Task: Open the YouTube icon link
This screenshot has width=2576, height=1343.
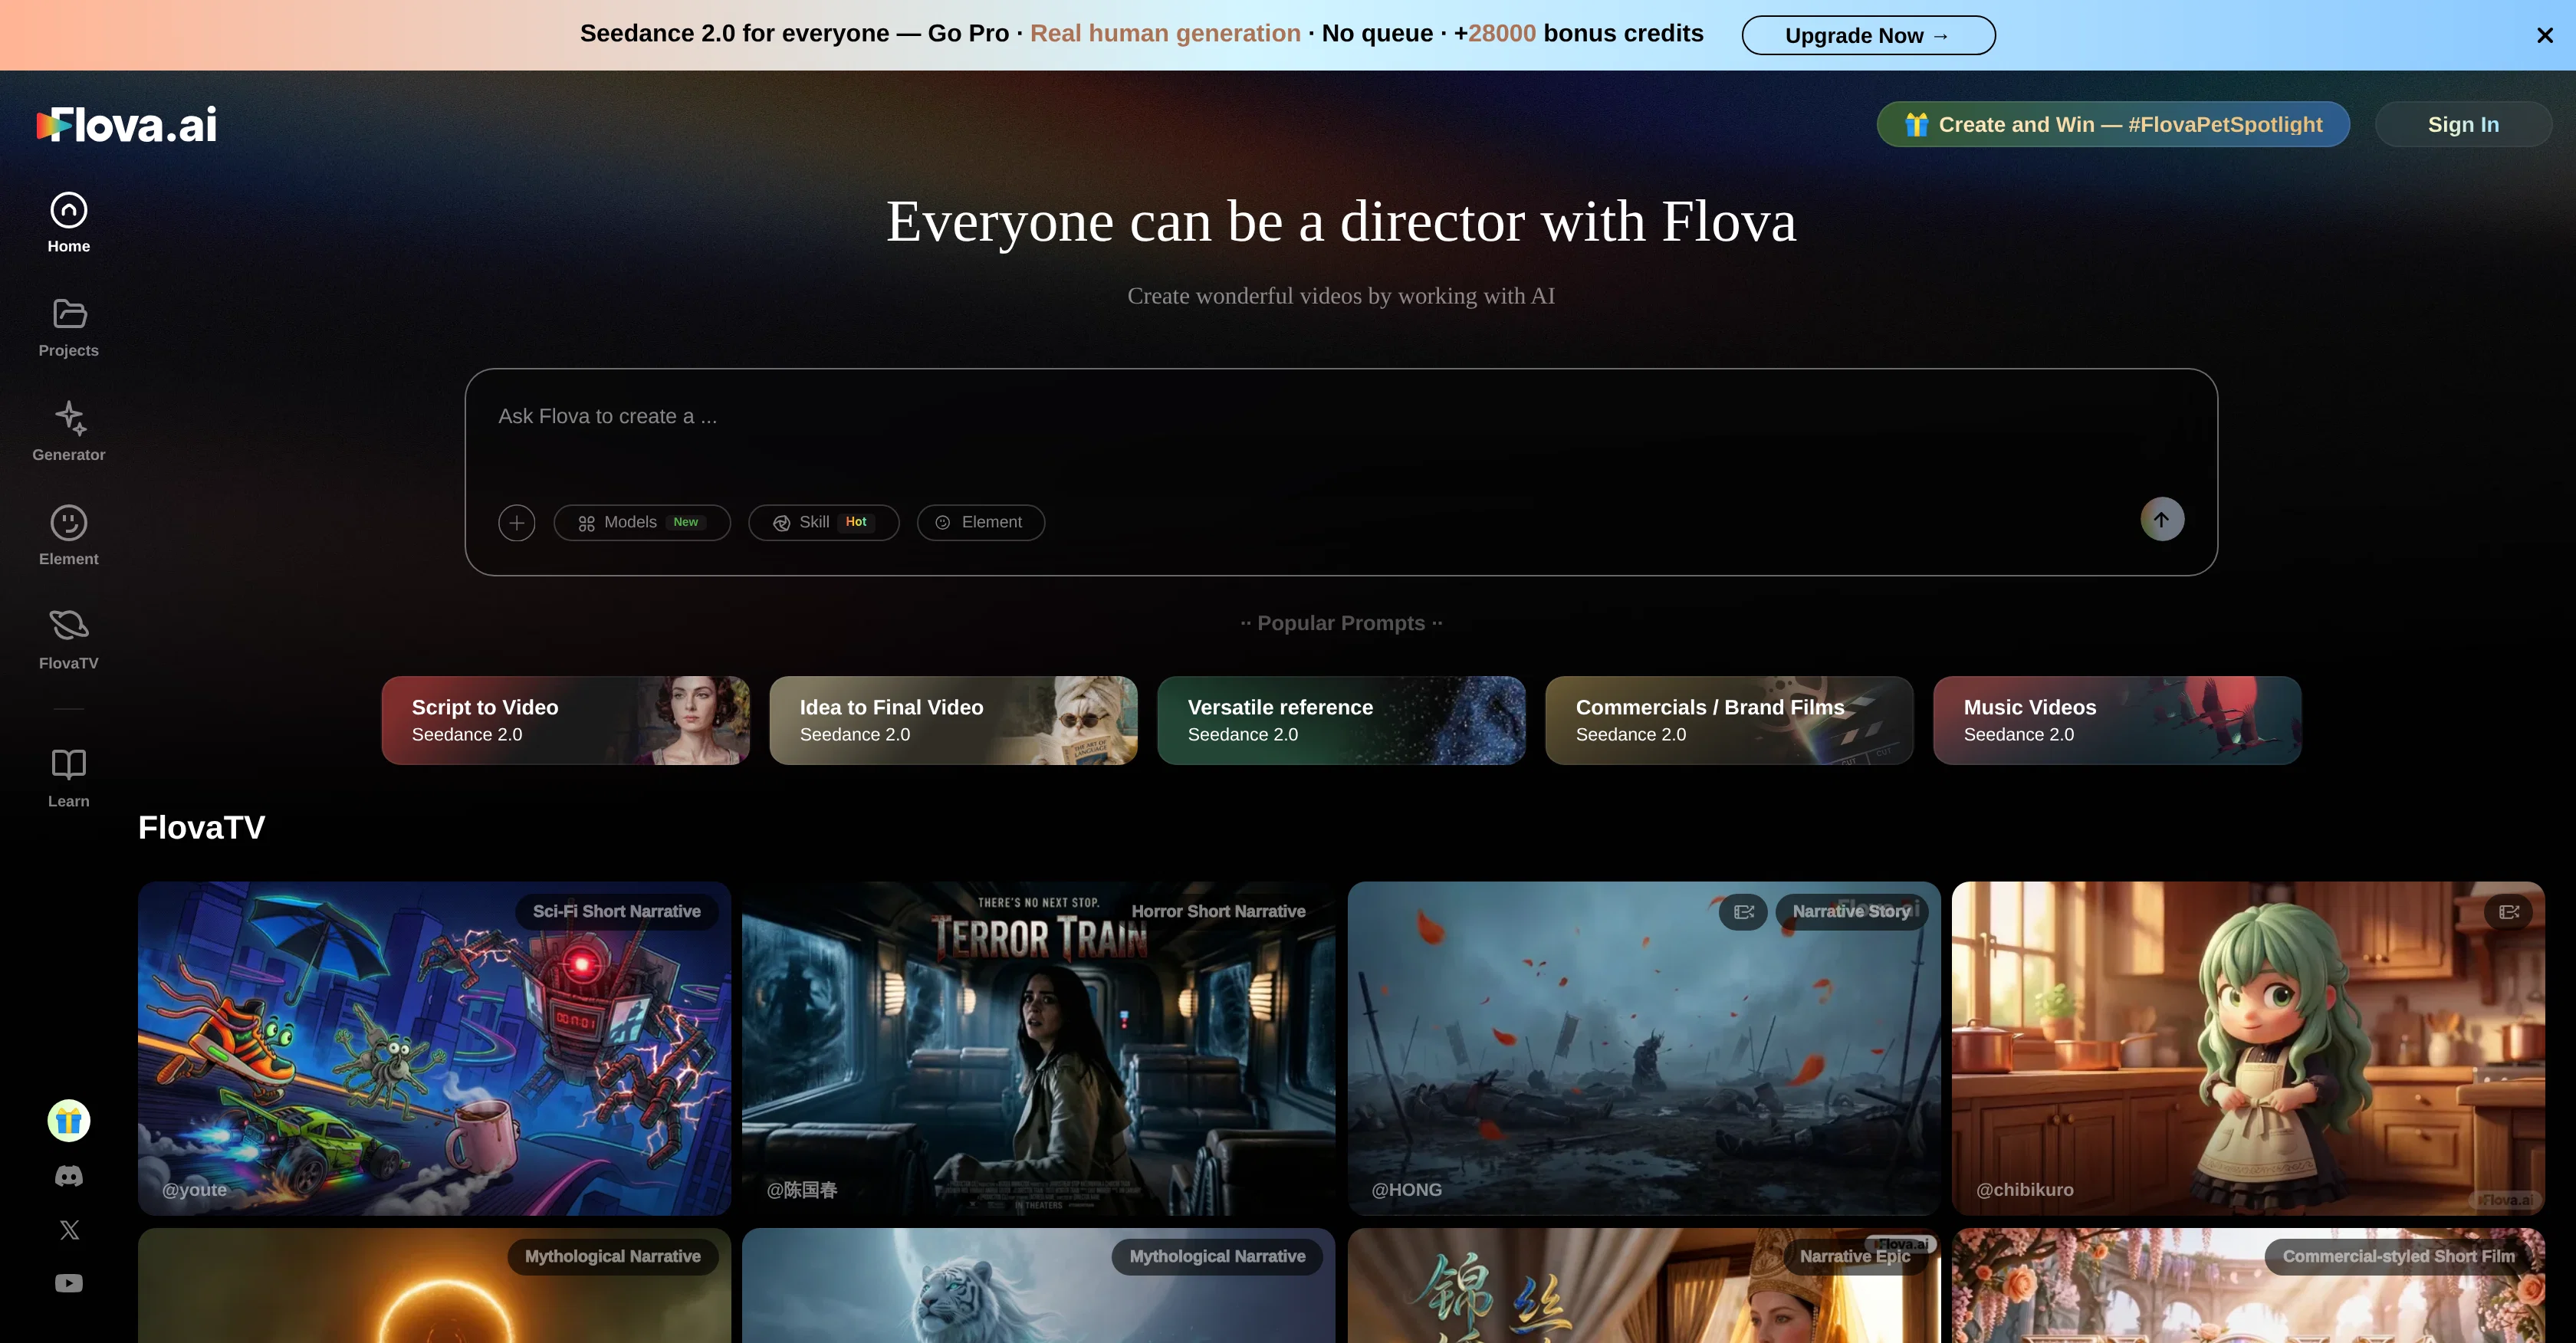Action: [x=68, y=1283]
